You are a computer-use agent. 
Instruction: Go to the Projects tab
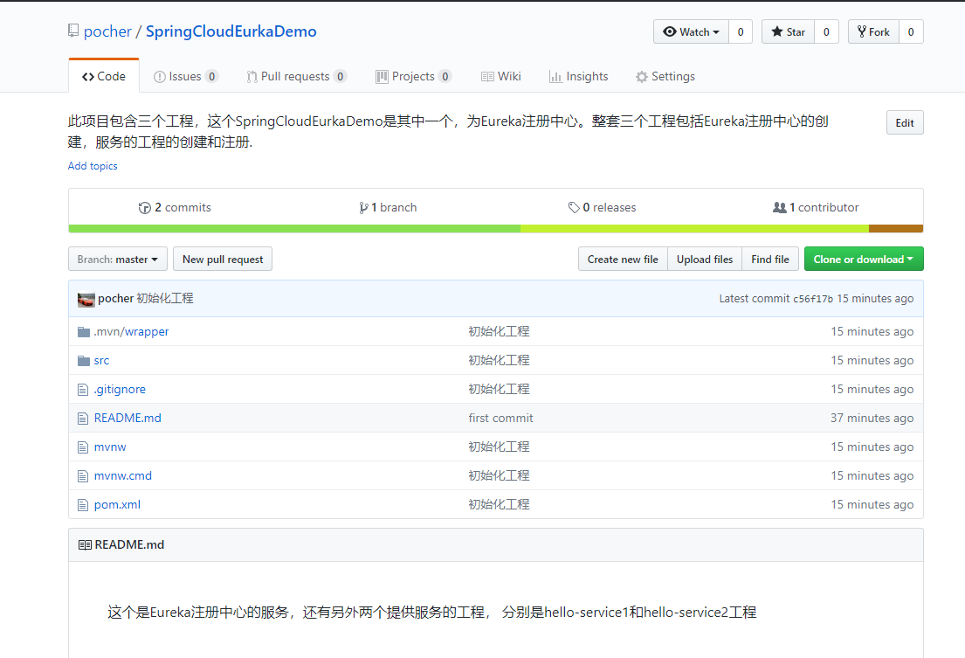[414, 76]
